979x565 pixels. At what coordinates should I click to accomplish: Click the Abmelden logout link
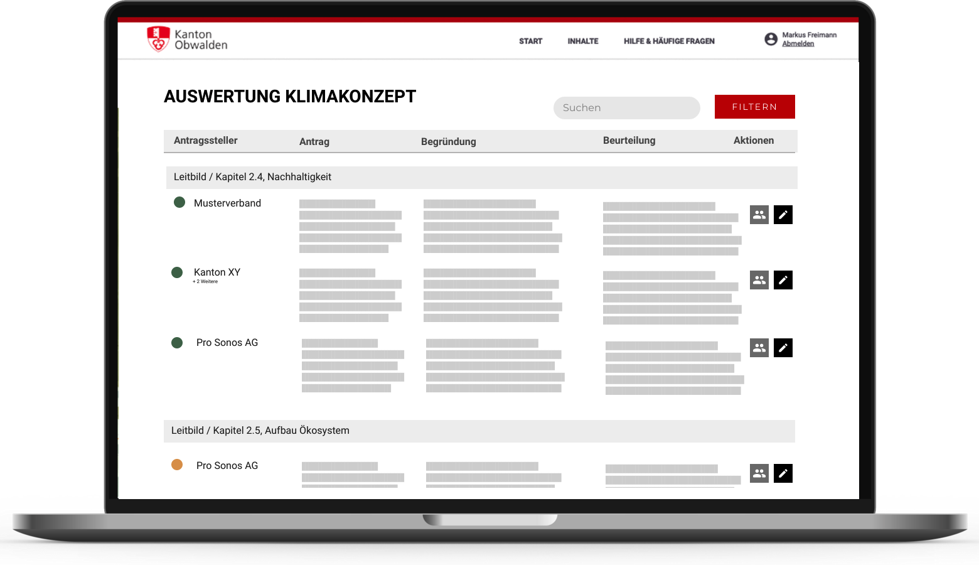click(798, 43)
